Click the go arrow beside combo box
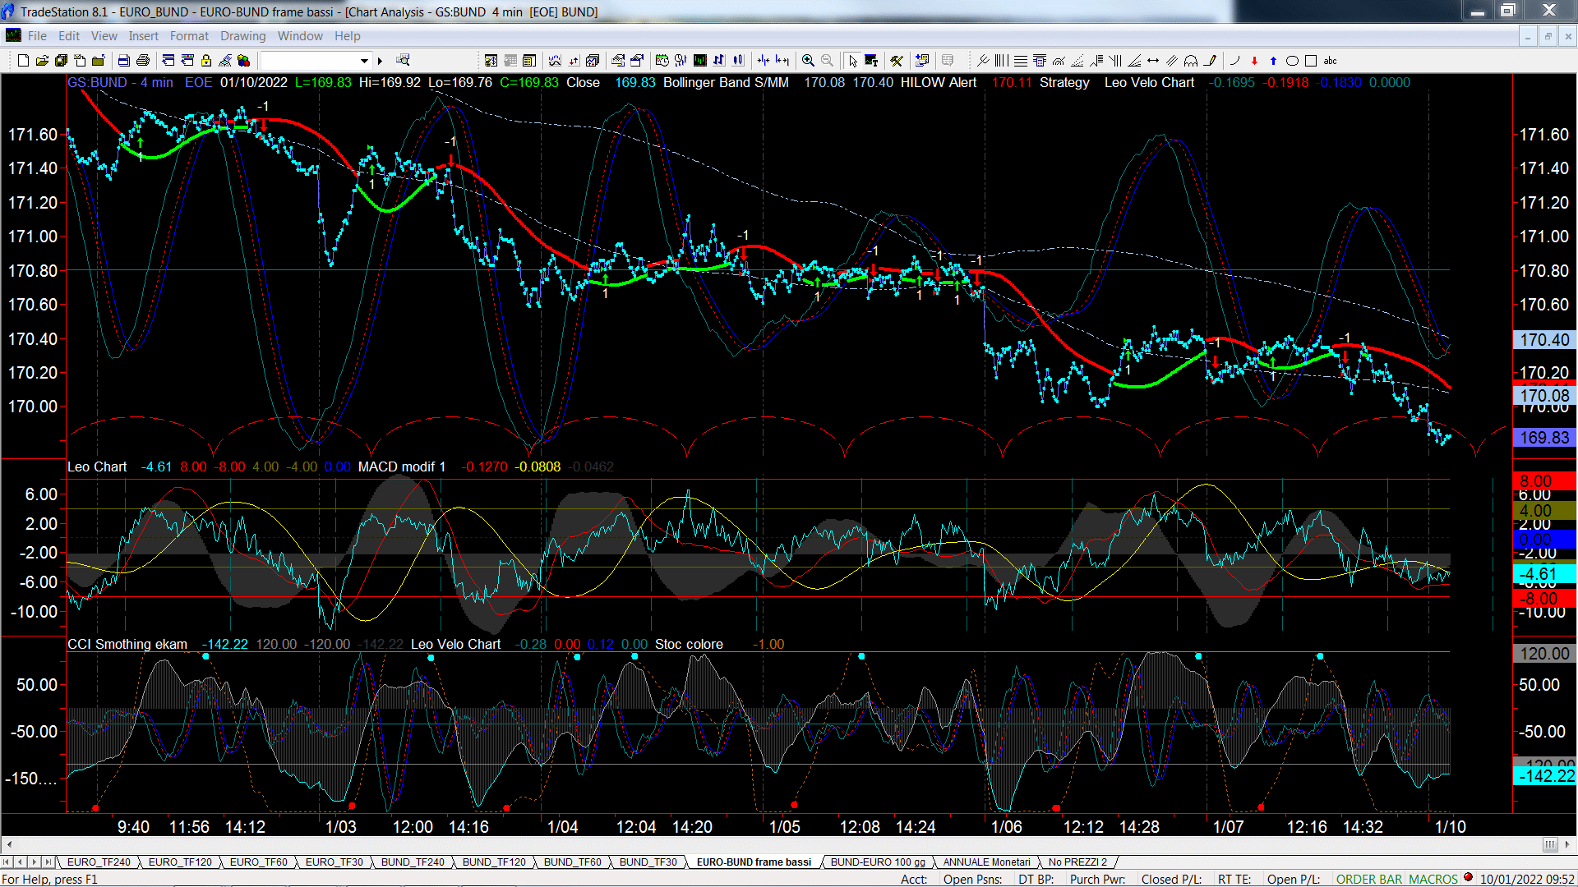 380,61
